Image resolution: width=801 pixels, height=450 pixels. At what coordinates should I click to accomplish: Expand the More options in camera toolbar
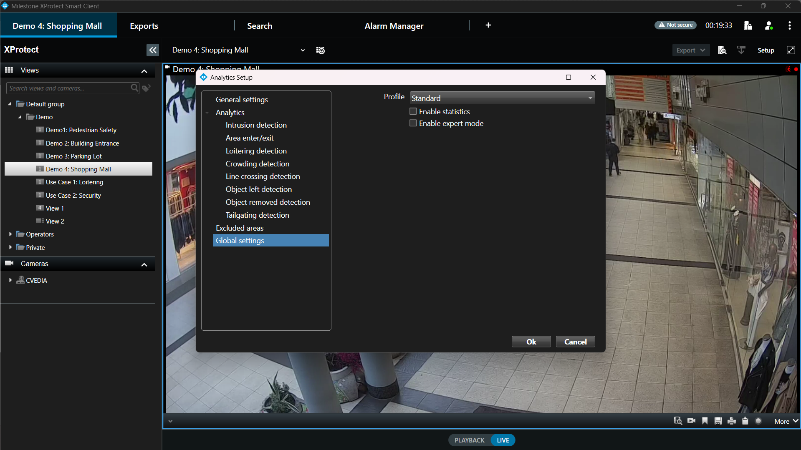pyautogui.click(x=786, y=421)
